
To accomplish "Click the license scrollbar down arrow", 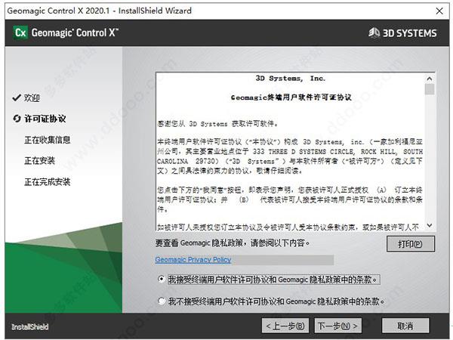I will tap(430, 225).
